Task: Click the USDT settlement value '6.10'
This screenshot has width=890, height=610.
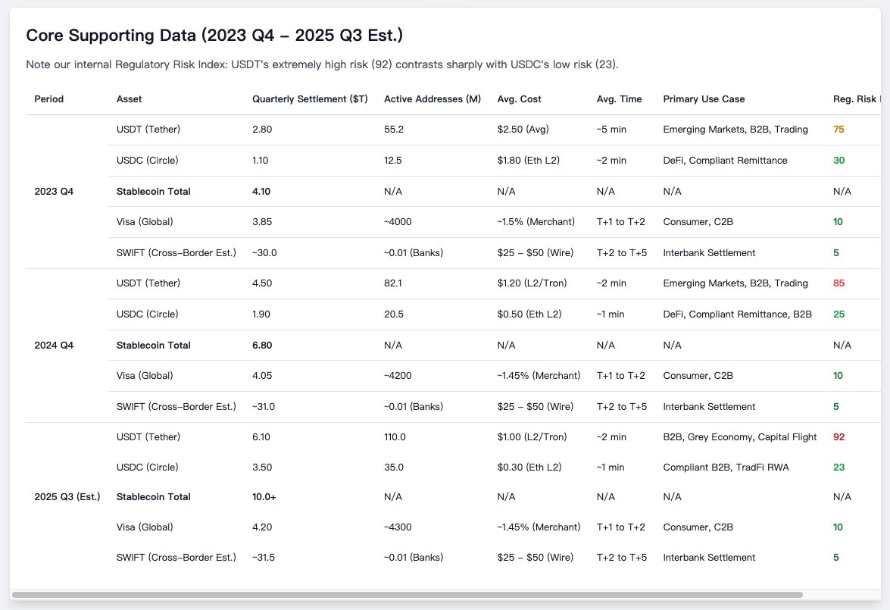Action: (x=261, y=437)
